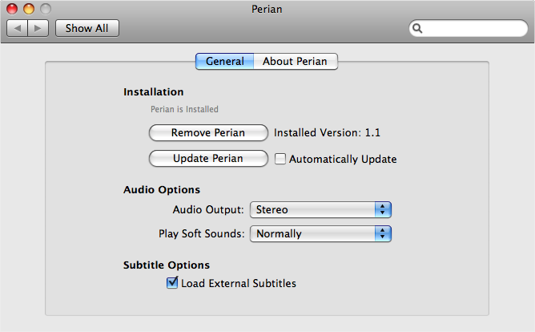Click the red close window button
This screenshot has width=535, height=332.
[12, 9]
